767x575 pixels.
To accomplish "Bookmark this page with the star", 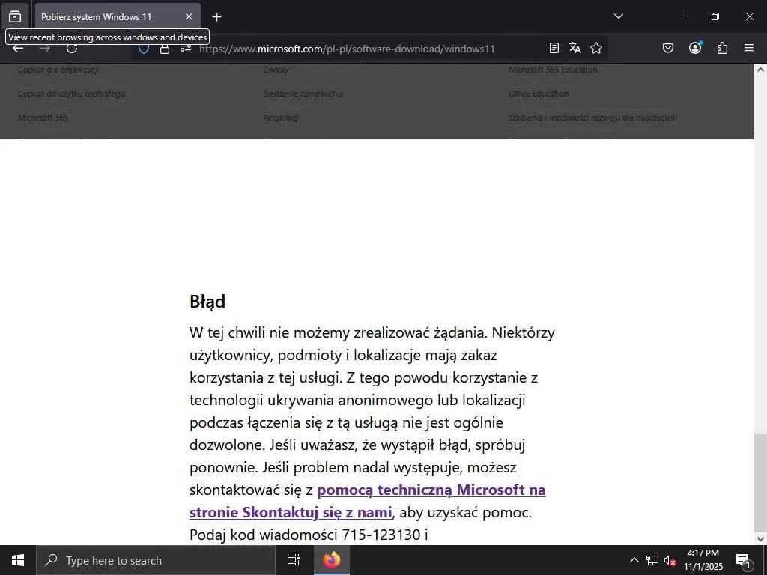I will pyautogui.click(x=595, y=48).
